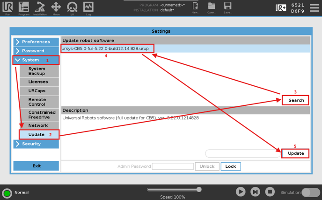322x200 pixels.
Task: Open the Move tab icon
Action: tap(56, 8)
